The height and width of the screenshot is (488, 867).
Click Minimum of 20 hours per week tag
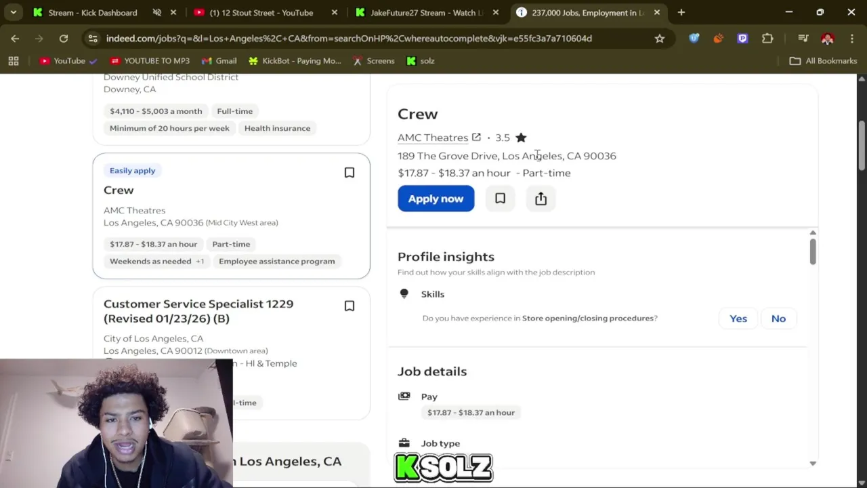pyautogui.click(x=169, y=128)
